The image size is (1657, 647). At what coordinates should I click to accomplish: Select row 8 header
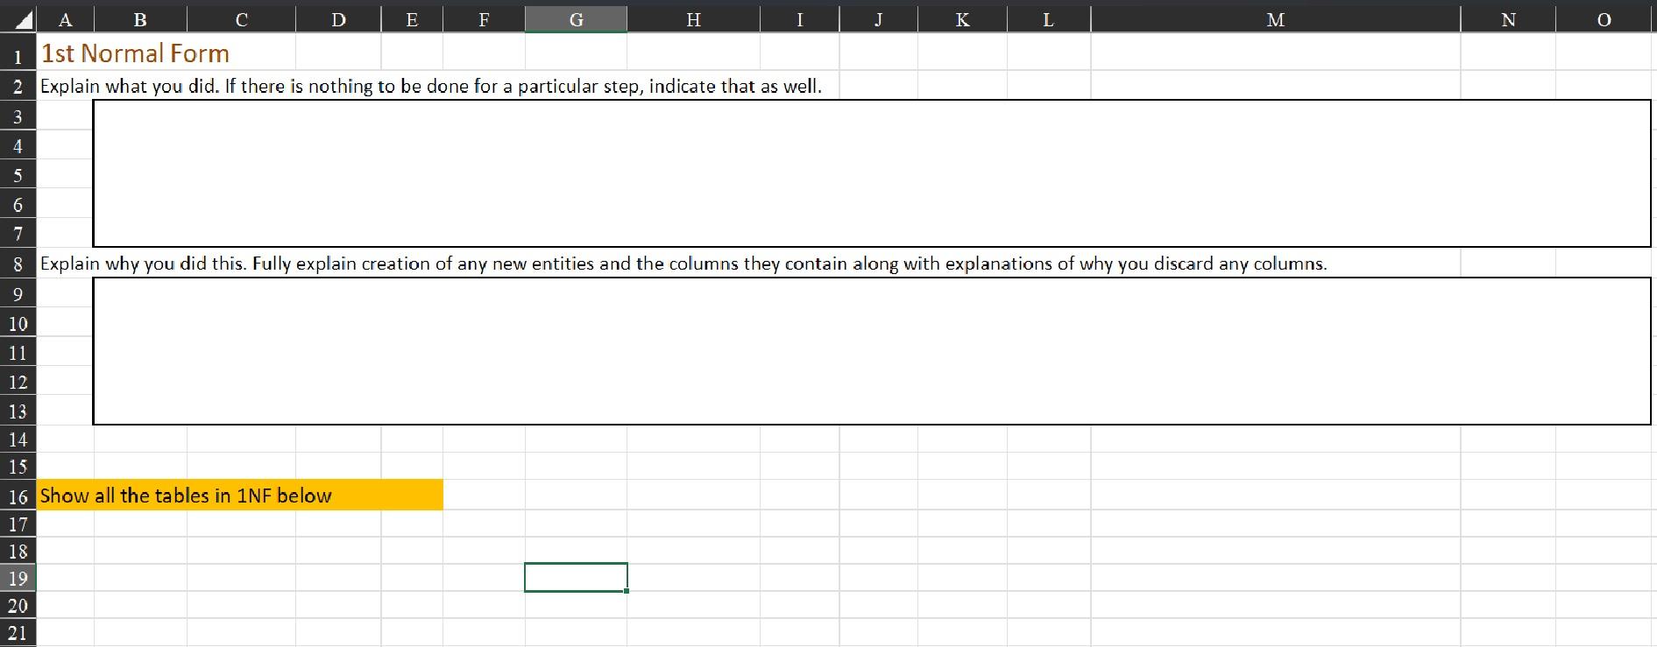pos(18,264)
